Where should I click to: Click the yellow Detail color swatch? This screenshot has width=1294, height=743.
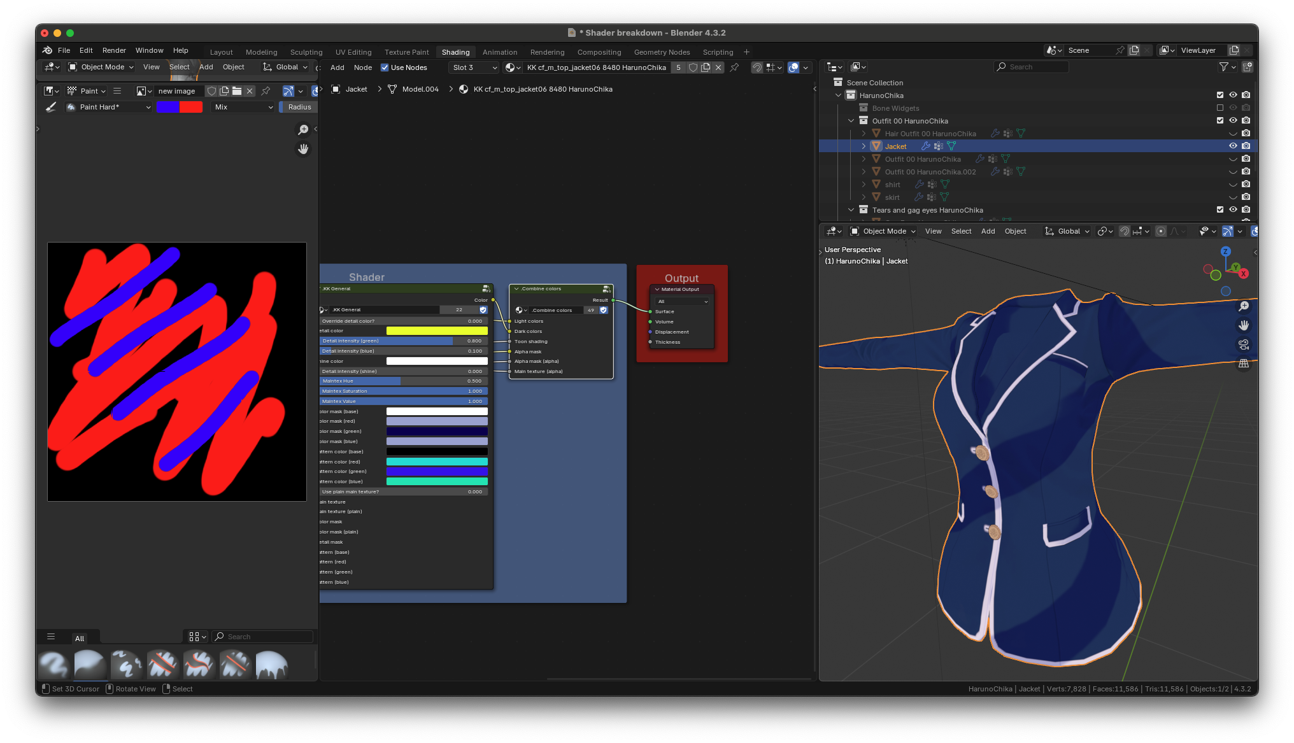point(437,331)
